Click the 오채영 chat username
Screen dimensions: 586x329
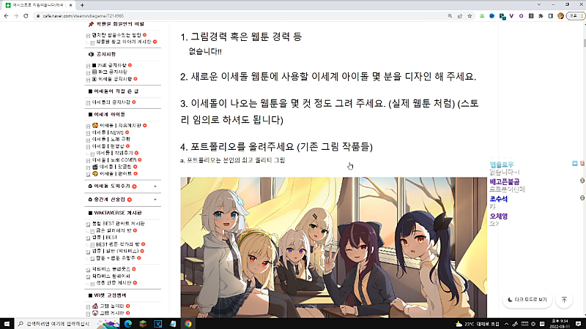pyautogui.click(x=499, y=216)
